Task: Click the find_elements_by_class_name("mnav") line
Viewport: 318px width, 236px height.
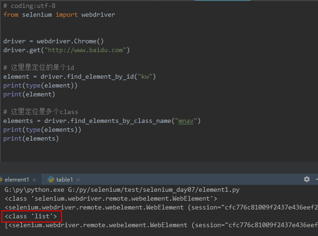Action: point(102,121)
